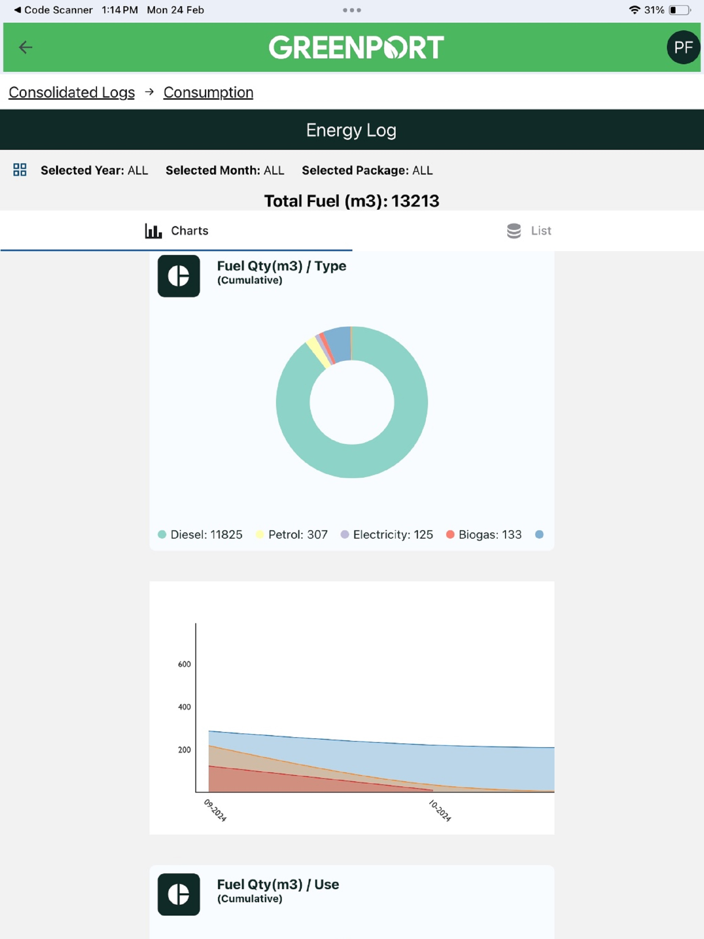Toggle the Biogas legend entry
The width and height of the screenshot is (704, 939).
(484, 534)
